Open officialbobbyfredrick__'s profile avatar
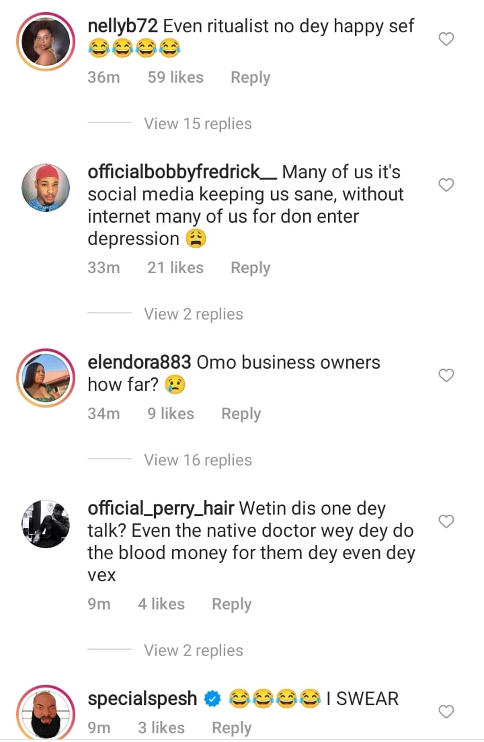 click(46, 187)
